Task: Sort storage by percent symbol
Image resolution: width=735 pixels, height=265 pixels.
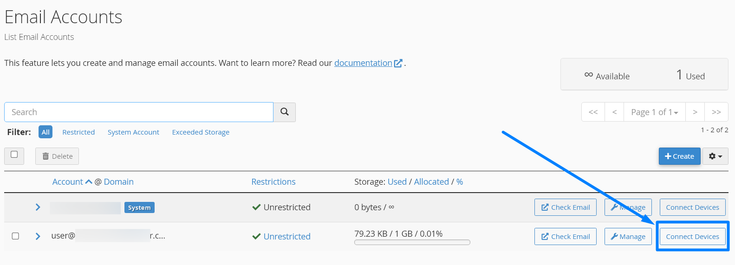Action: click(x=460, y=182)
